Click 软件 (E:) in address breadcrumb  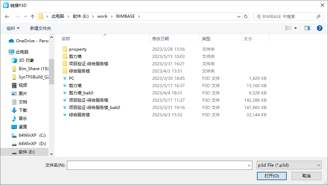[80, 16]
